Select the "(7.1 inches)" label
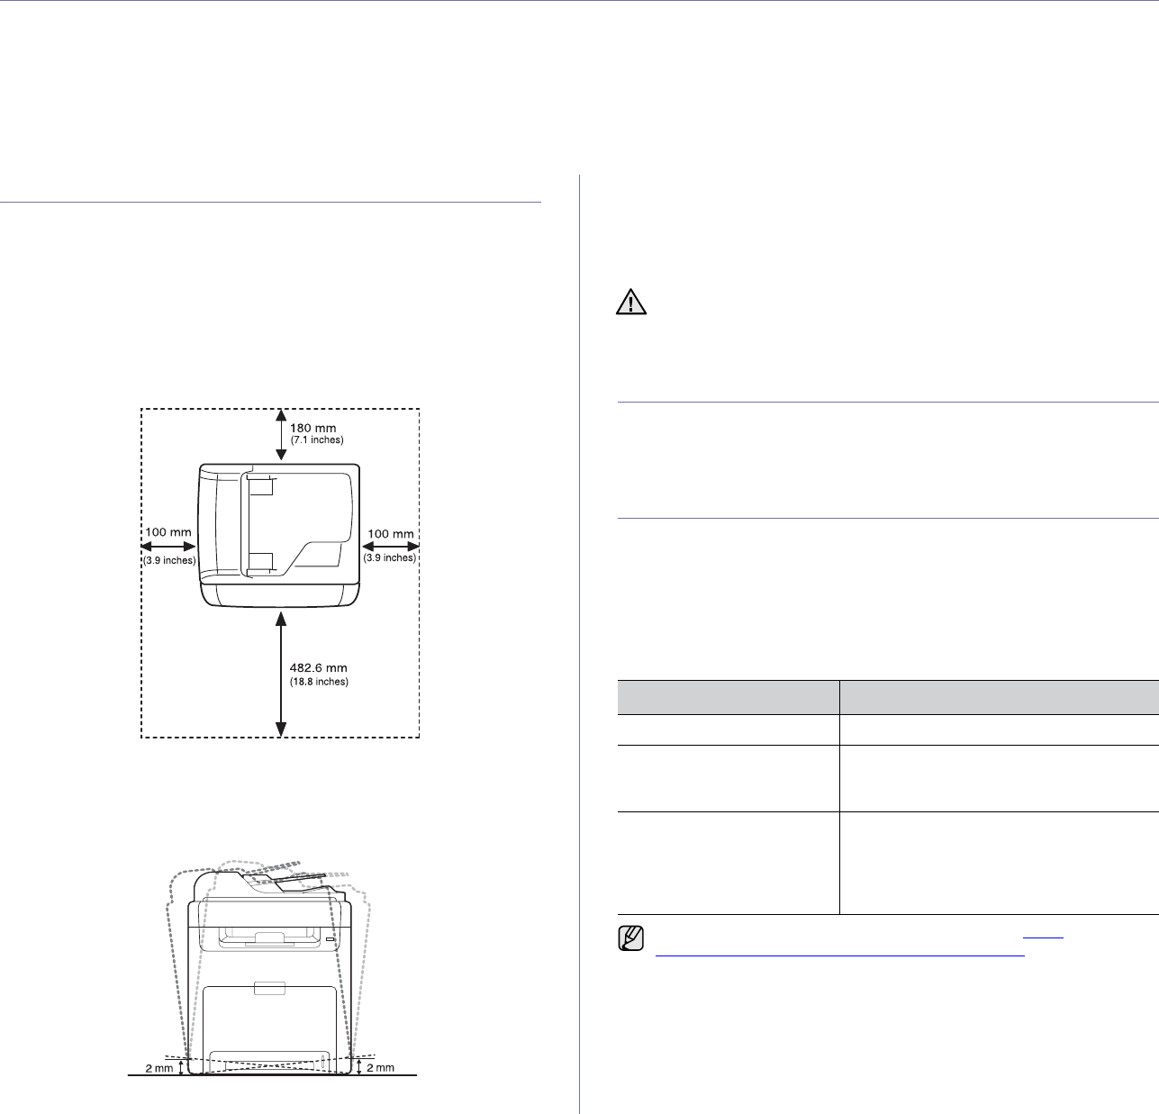Image resolution: width=1159 pixels, height=1114 pixels. click(x=318, y=440)
